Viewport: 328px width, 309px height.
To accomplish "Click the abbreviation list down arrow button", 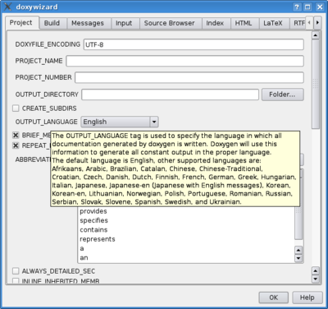I will (x=298, y=258).
